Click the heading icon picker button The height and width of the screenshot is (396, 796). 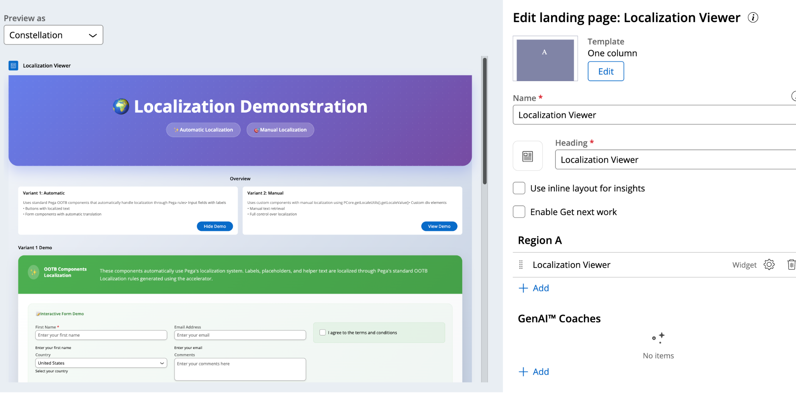(x=527, y=156)
